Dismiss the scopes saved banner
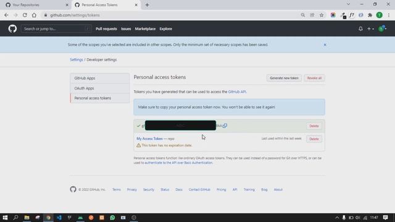 click(x=325, y=45)
